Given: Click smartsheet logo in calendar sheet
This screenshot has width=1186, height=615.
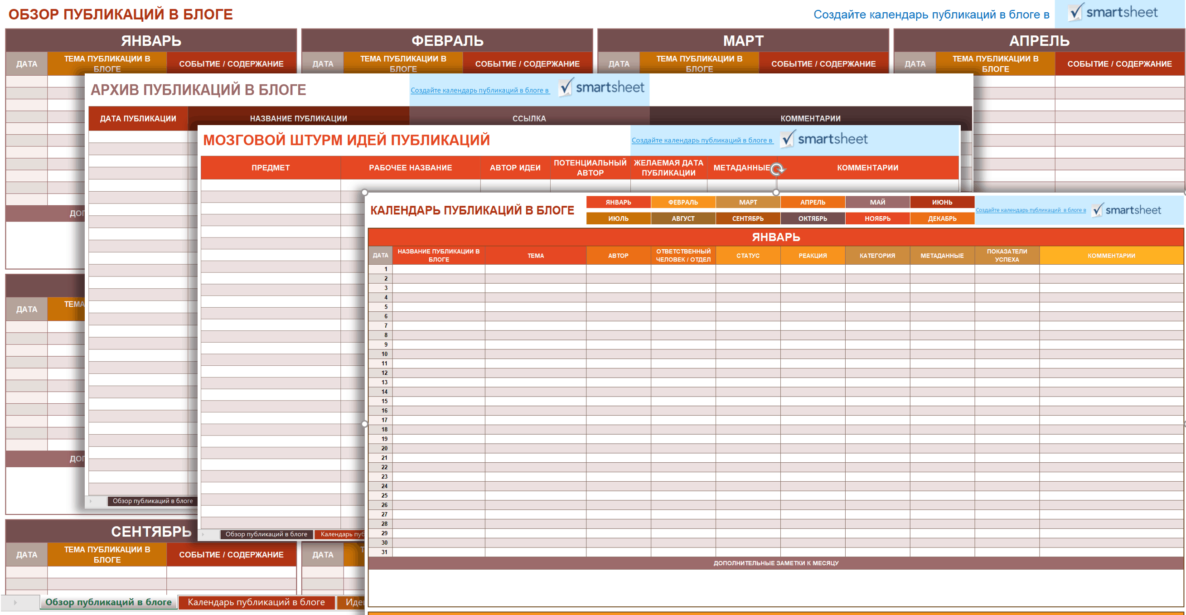Looking at the screenshot, I should [x=1126, y=210].
